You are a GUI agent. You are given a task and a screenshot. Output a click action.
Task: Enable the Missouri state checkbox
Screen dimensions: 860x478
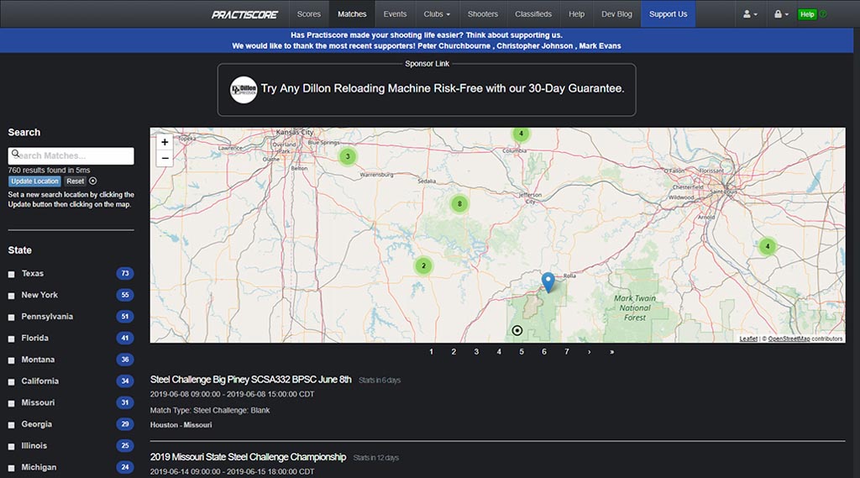click(12, 403)
